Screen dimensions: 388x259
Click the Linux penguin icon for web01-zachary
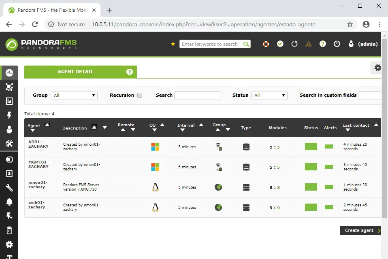pyautogui.click(x=155, y=208)
